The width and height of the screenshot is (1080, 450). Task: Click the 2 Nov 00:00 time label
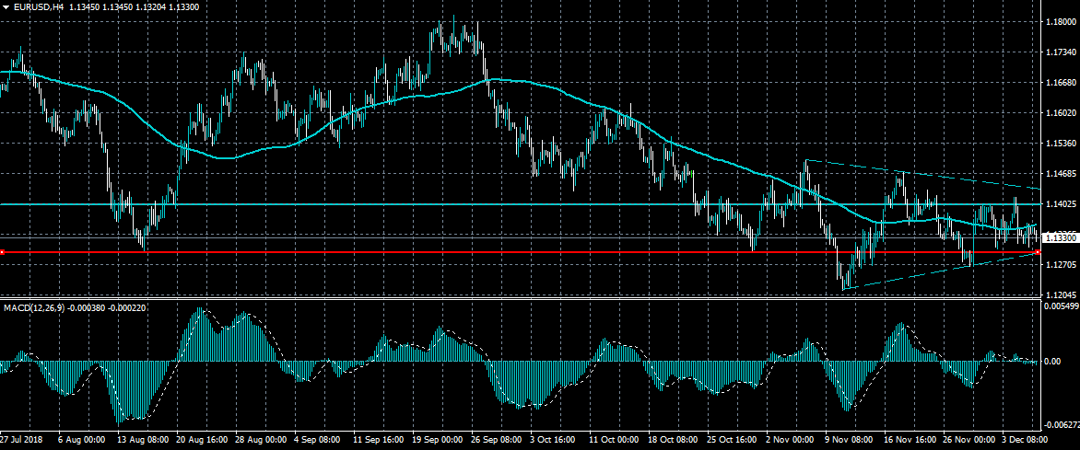(790, 439)
